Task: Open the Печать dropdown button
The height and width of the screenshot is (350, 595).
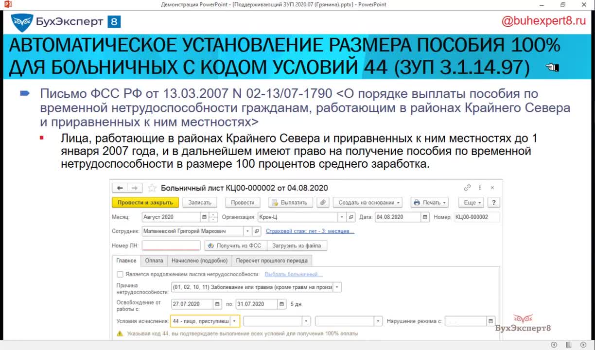Action: click(429, 203)
